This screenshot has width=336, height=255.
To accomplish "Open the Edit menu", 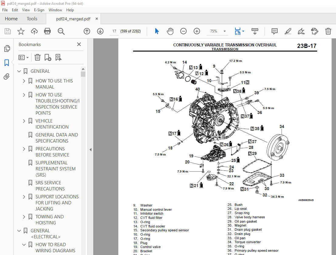I will (x=15, y=10).
